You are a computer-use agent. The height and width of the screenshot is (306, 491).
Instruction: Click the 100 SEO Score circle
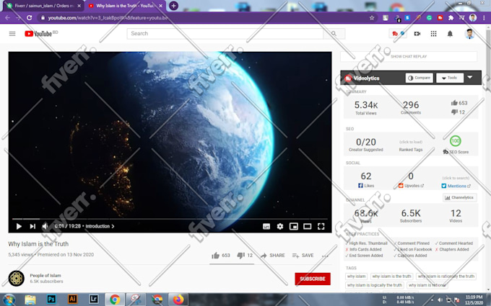456,141
